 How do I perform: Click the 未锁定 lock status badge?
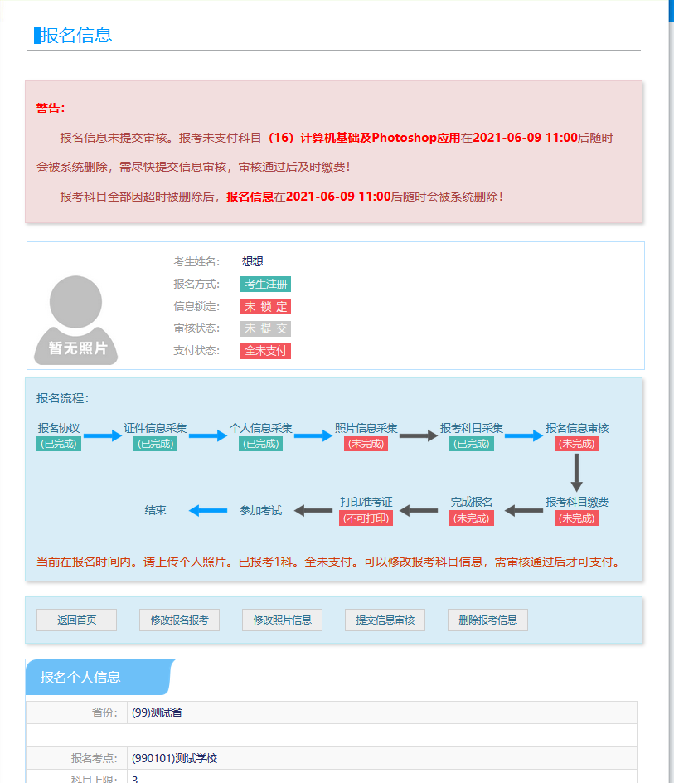point(265,307)
